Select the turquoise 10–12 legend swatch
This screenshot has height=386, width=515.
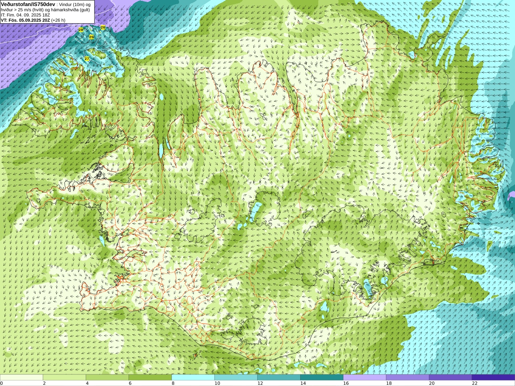pos(236,378)
